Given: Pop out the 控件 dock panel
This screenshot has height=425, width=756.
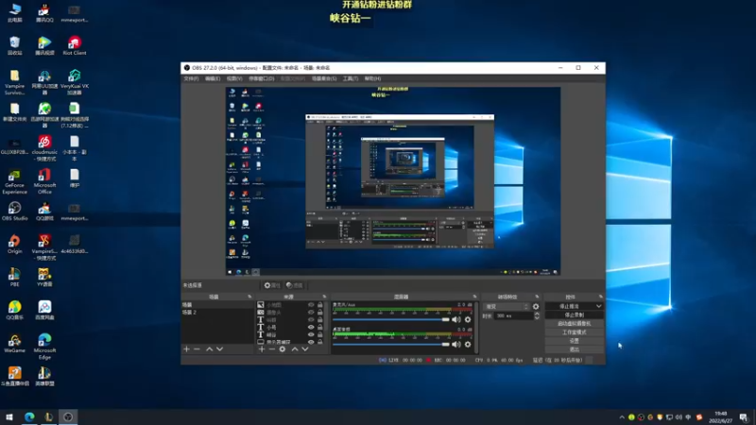Looking at the screenshot, I should coord(601,297).
